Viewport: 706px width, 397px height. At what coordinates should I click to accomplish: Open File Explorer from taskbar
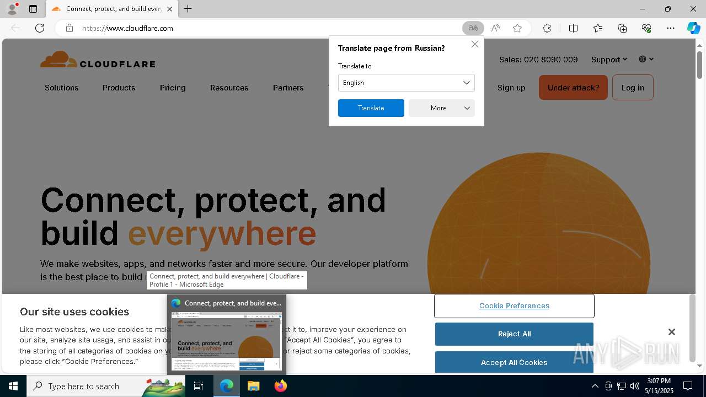point(253,386)
